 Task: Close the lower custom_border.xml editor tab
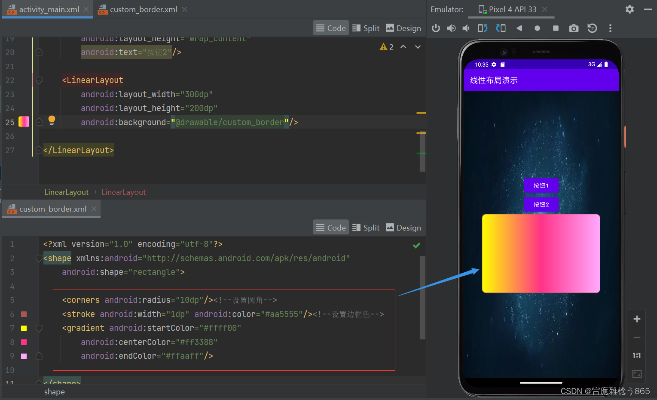coord(94,209)
